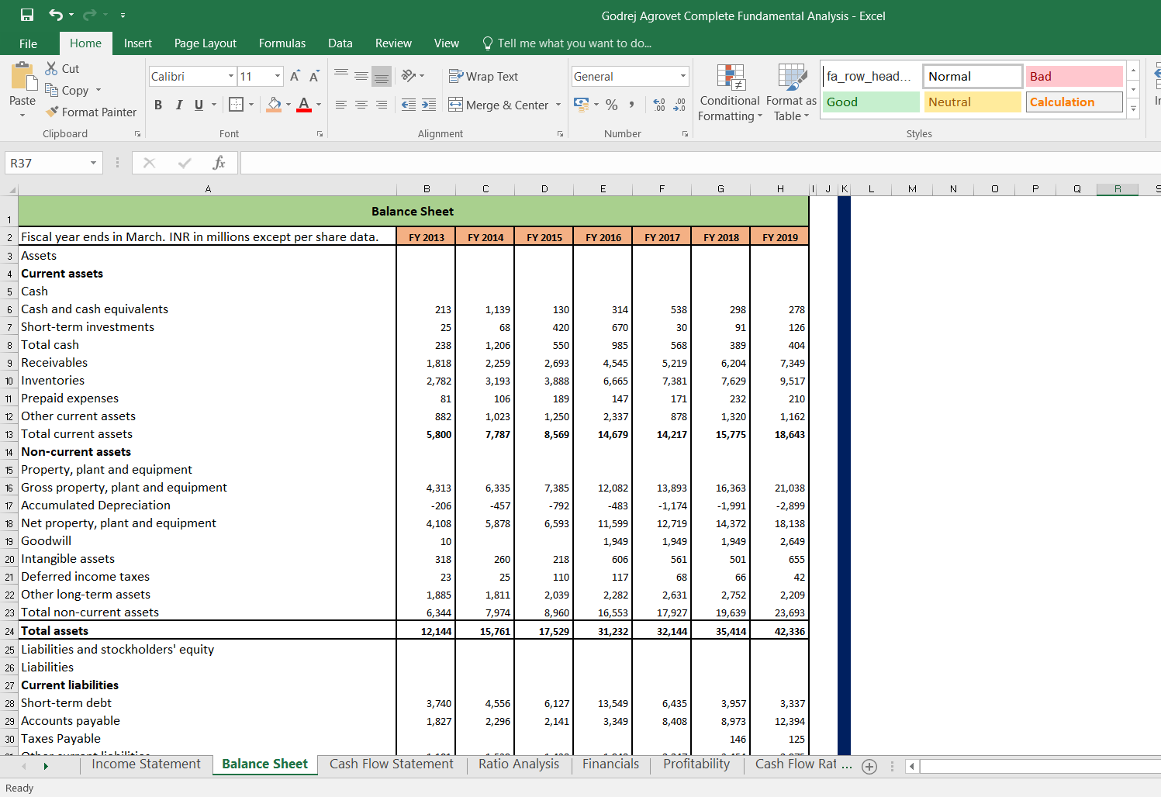This screenshot has height=797, width=1161.
Task: Center the text horizontally
Action: pyautogui.click(x=361, y=105)
